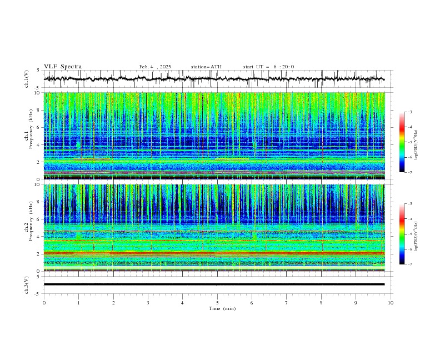This screenshot has width=440, height=340.
Task: Click the ch.2 spectrogram panel
Action: (214, 228)
